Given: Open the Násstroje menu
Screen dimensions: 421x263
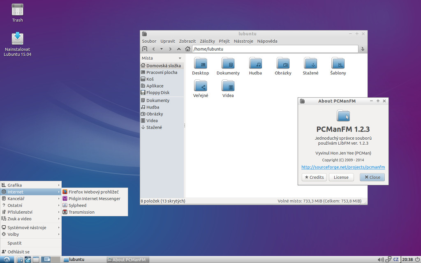Looking at the screenshot, I should click(243, 41).
